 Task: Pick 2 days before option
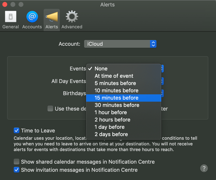124,134
